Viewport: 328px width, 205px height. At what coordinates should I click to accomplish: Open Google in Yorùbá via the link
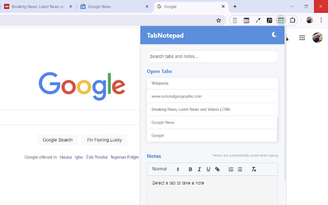point(97,157)
